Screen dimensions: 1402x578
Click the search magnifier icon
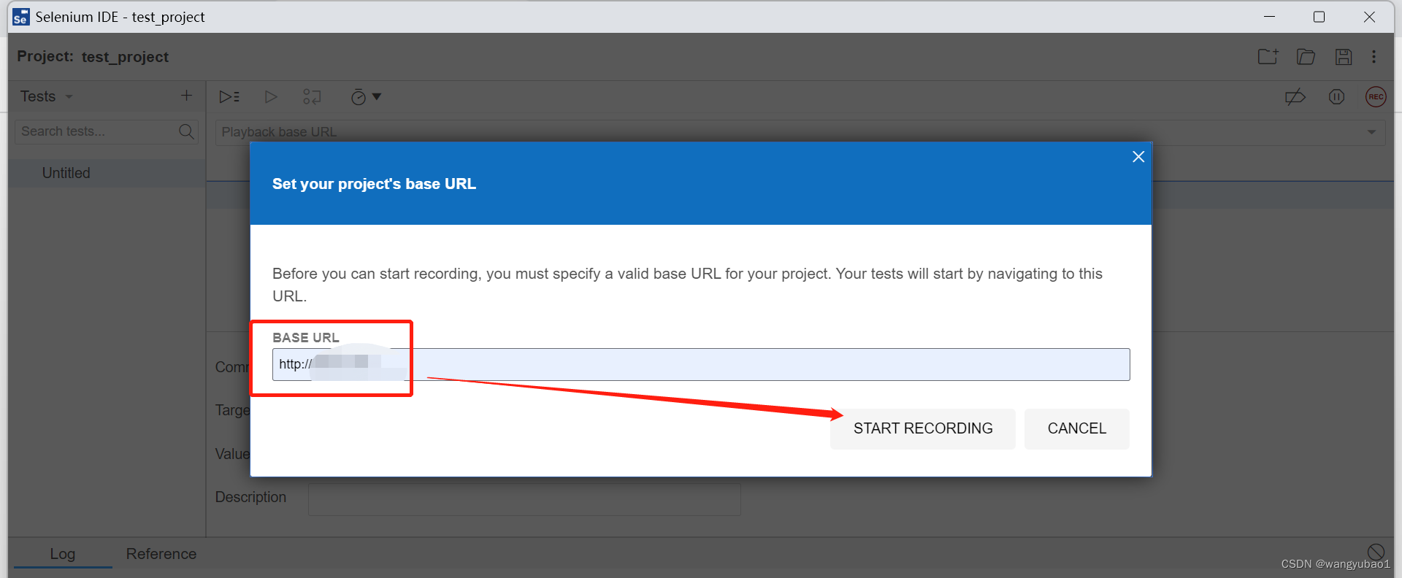click(186, 131)
